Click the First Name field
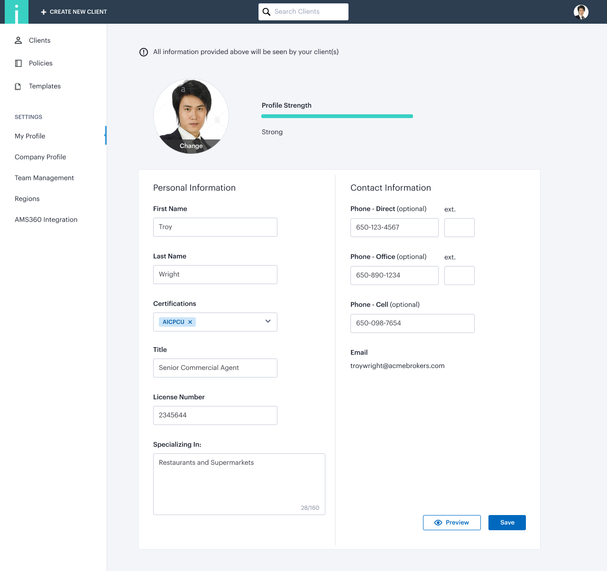This screenshot has width=607, height=571. click(215, 227)
